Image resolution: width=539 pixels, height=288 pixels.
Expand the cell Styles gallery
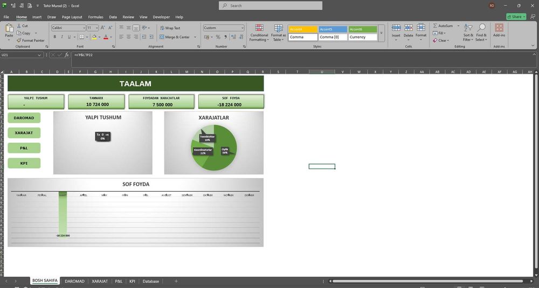[381, 33]
